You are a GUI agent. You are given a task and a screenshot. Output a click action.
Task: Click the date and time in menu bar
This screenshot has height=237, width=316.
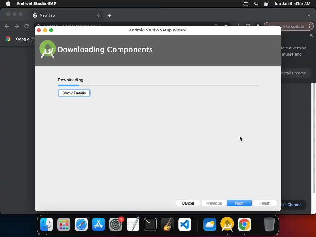coord(292,3)
